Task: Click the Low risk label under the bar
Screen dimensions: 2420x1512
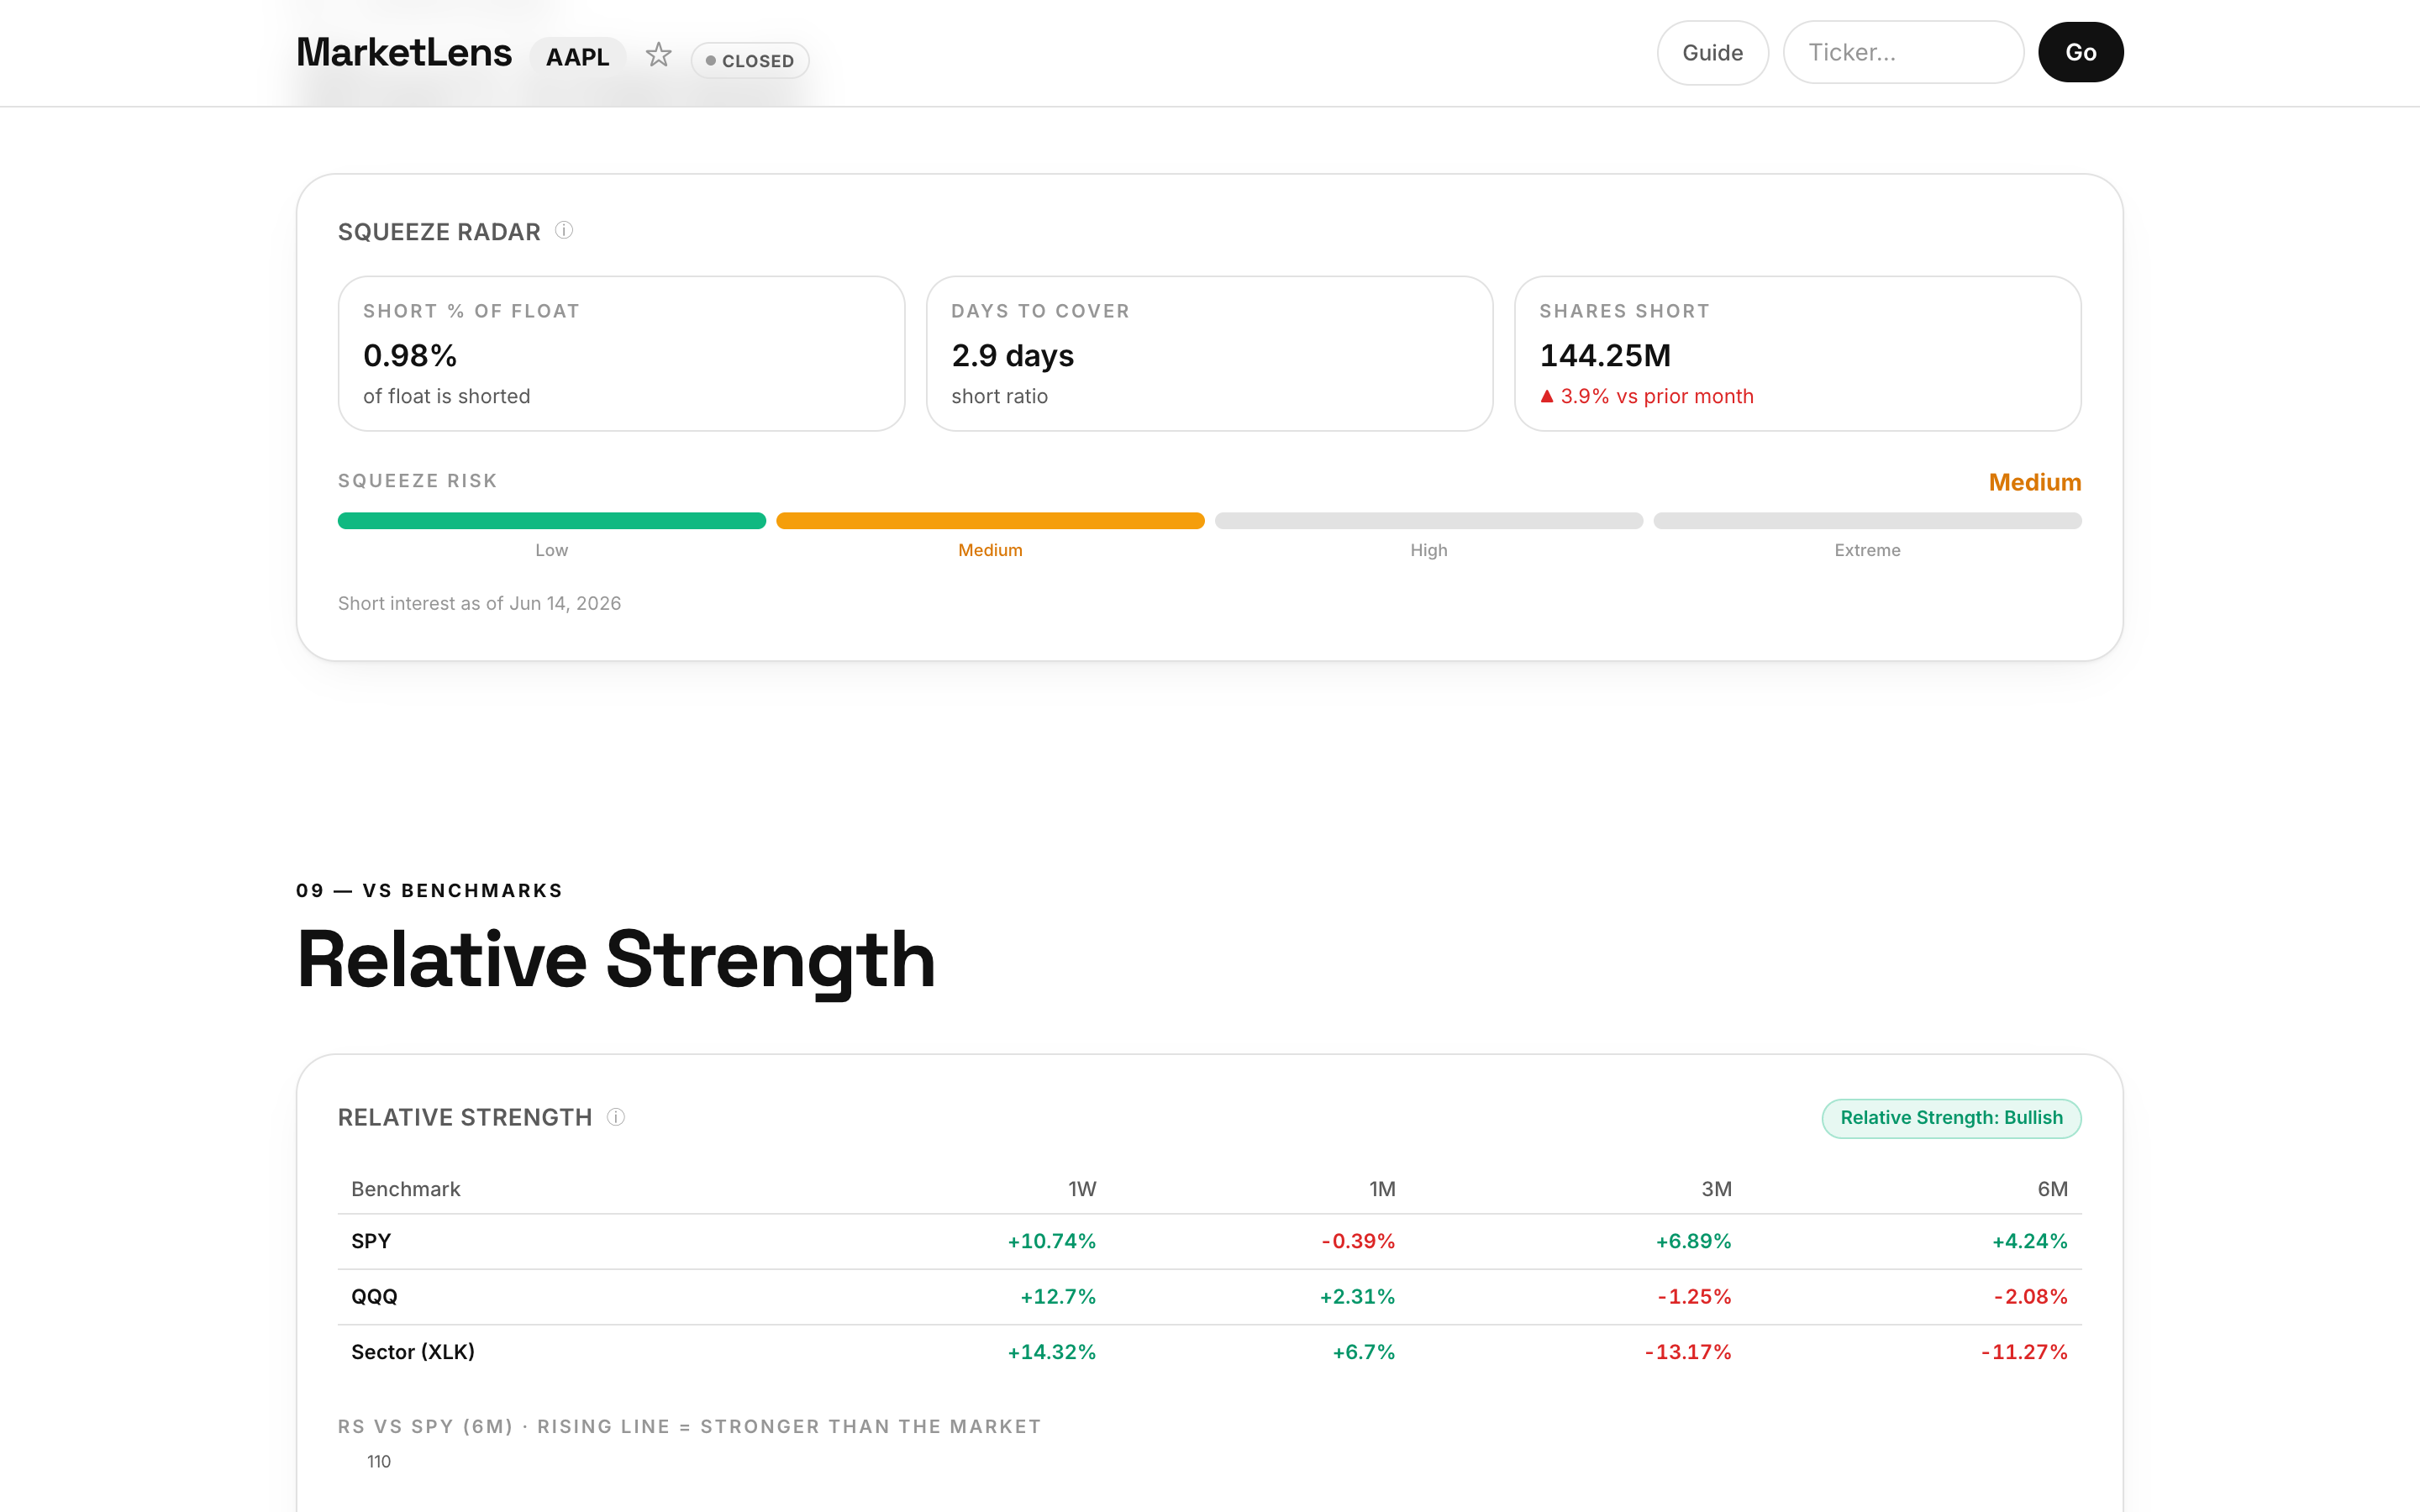Action: click(x=552, y=550)
